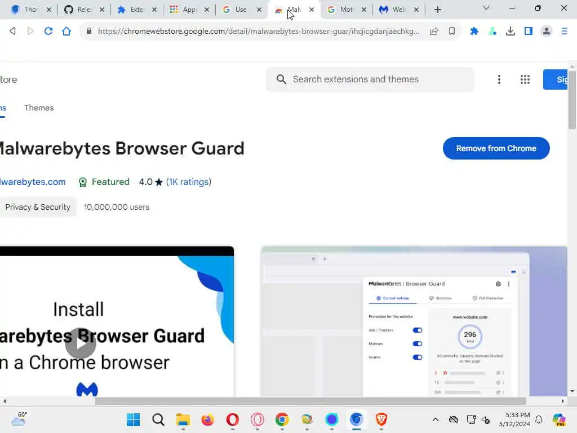Open the Windows Start menu
The width and height of the screenshot is (577, 433).
coord(133,419)
